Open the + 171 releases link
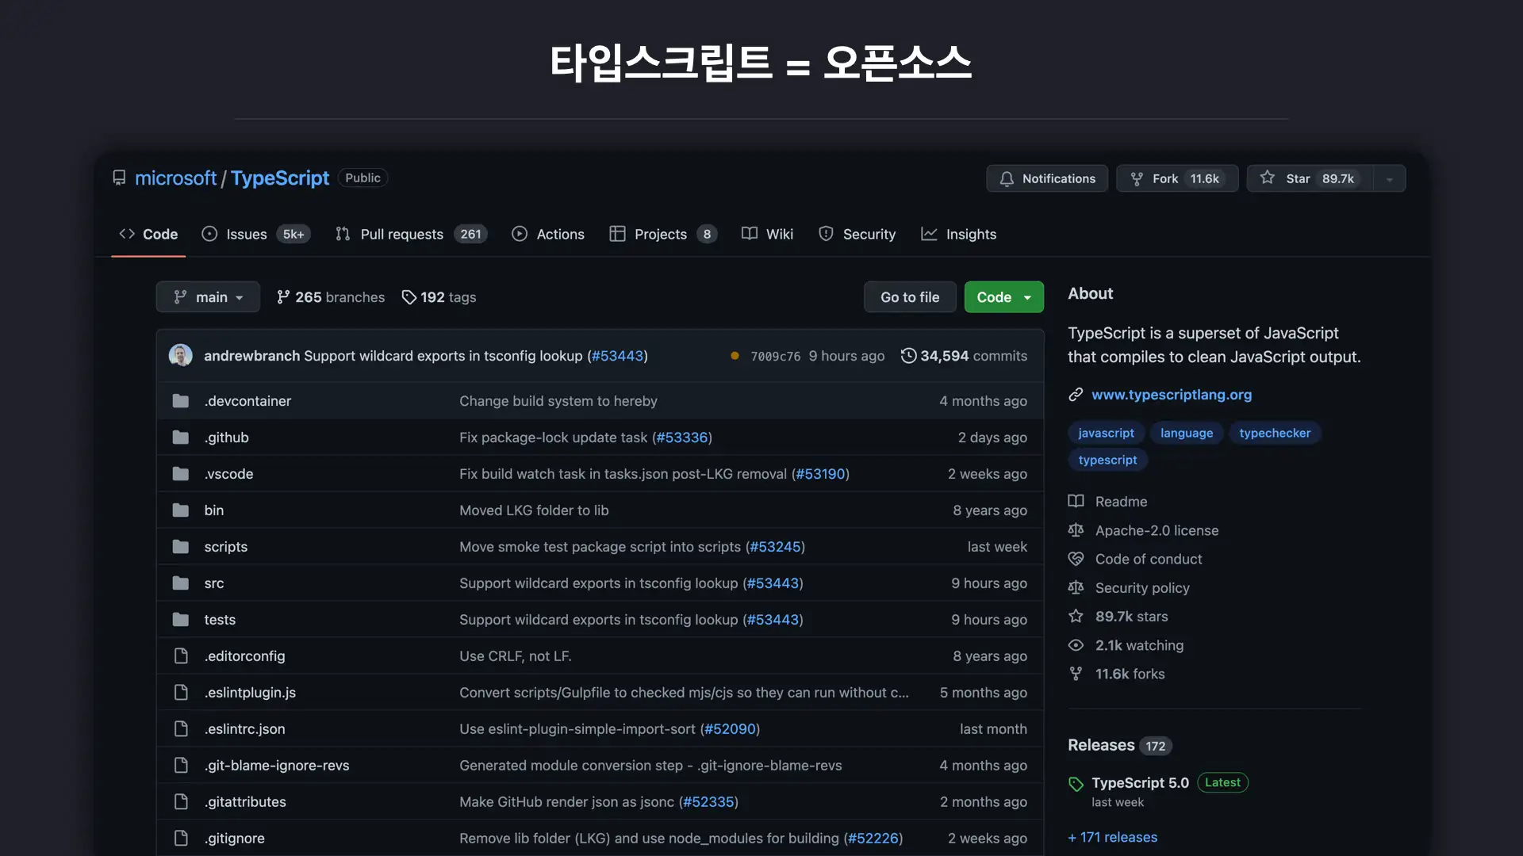Screen dimensions: 1523x856 (1112, 838)
